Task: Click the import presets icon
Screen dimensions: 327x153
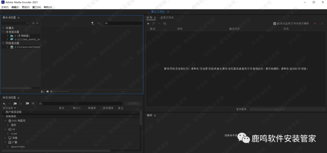Action: [27, 104]
